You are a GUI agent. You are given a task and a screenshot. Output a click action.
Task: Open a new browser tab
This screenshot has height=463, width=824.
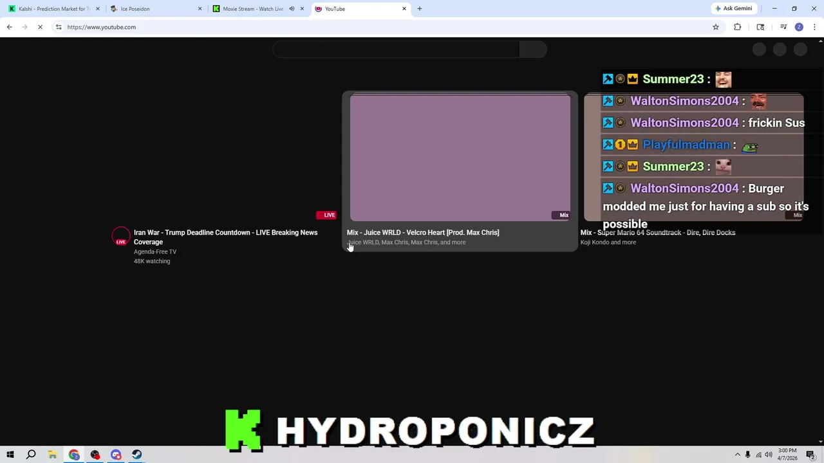420,9
